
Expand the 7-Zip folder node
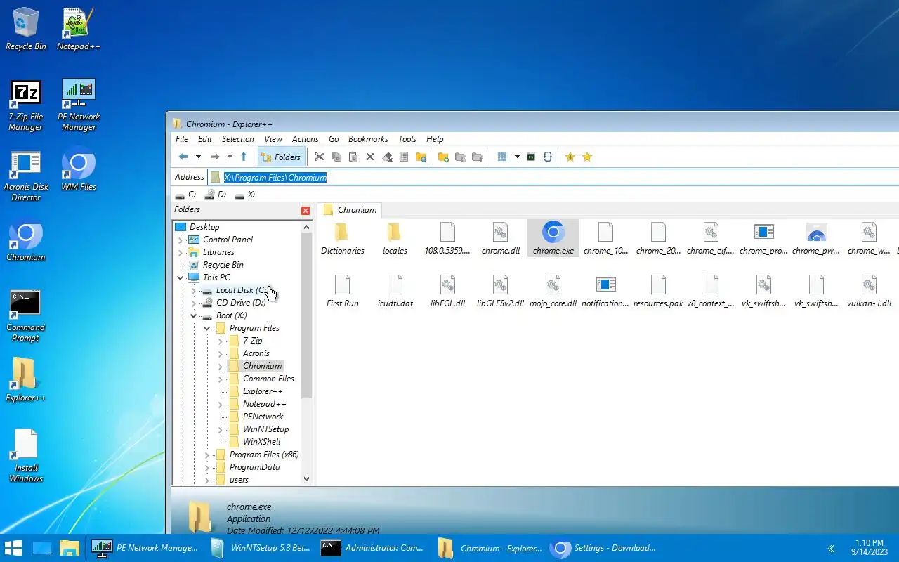221,341
